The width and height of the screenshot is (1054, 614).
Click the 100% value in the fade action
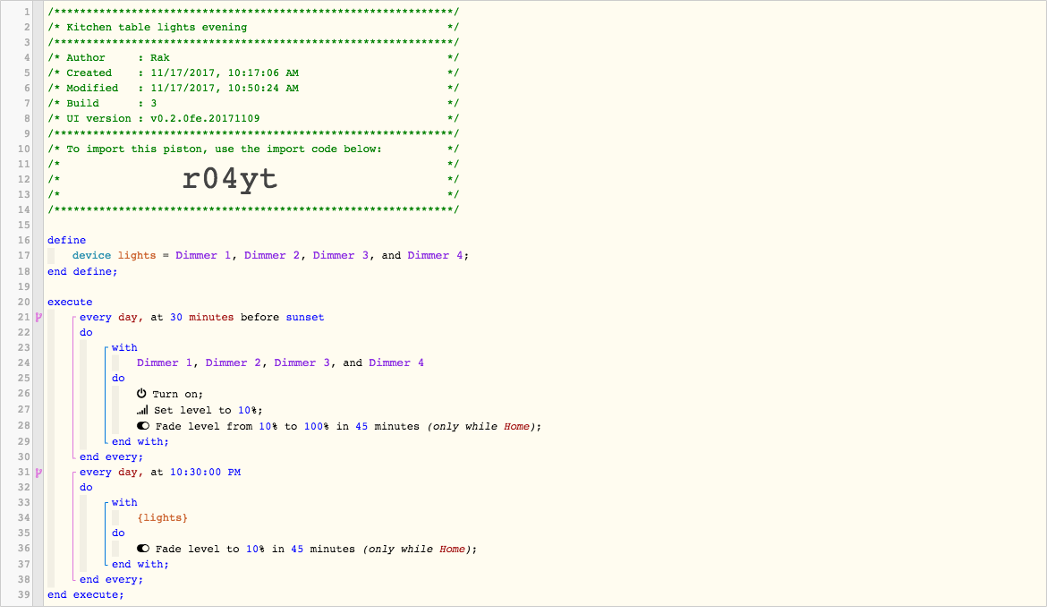tap(317, 426)
